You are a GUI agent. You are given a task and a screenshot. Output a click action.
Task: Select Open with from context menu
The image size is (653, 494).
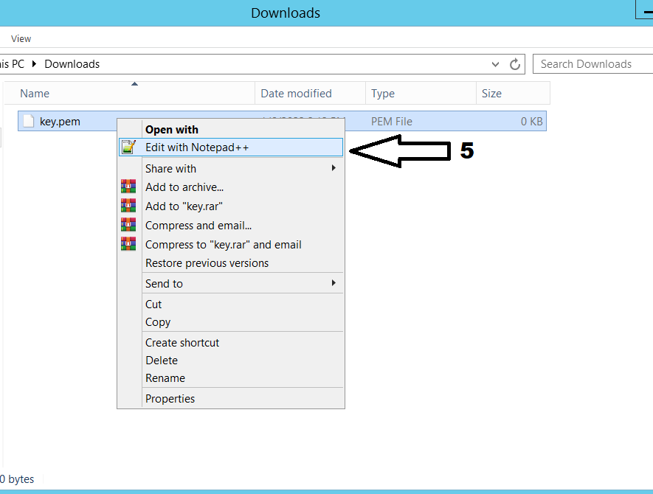(171, 130)
